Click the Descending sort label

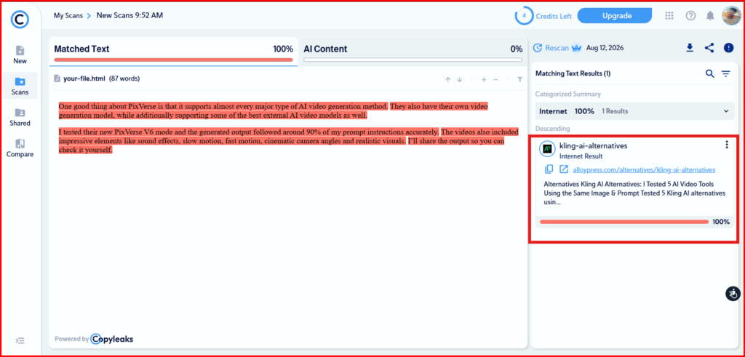click(553, 129)
